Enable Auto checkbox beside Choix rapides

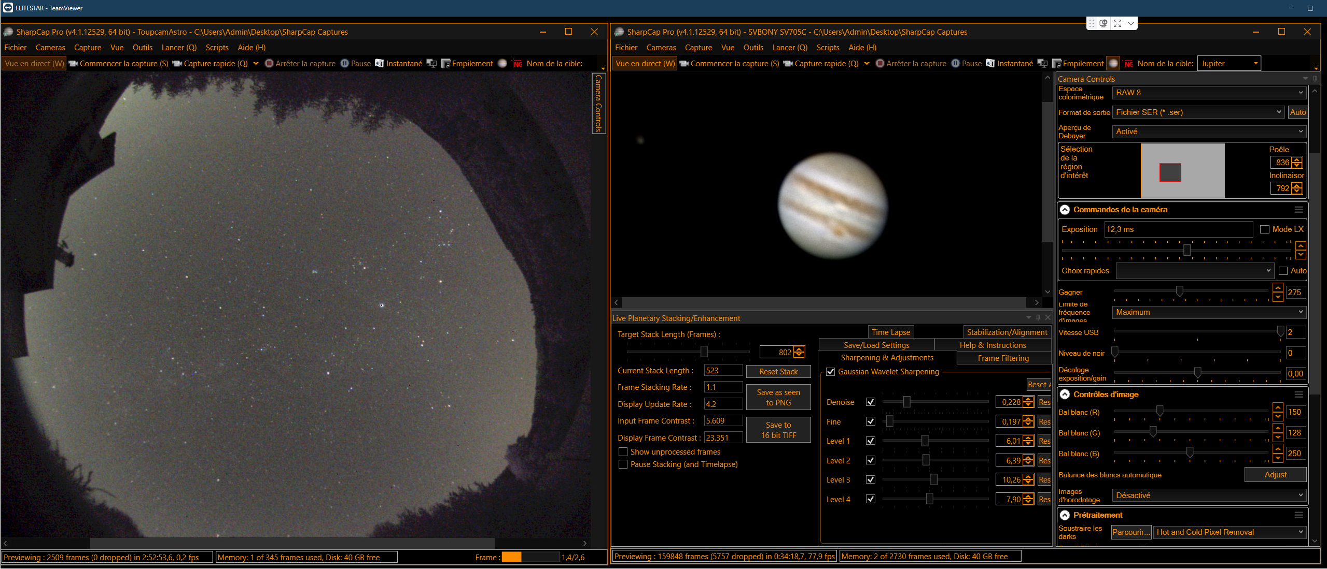coord(1283,271)
